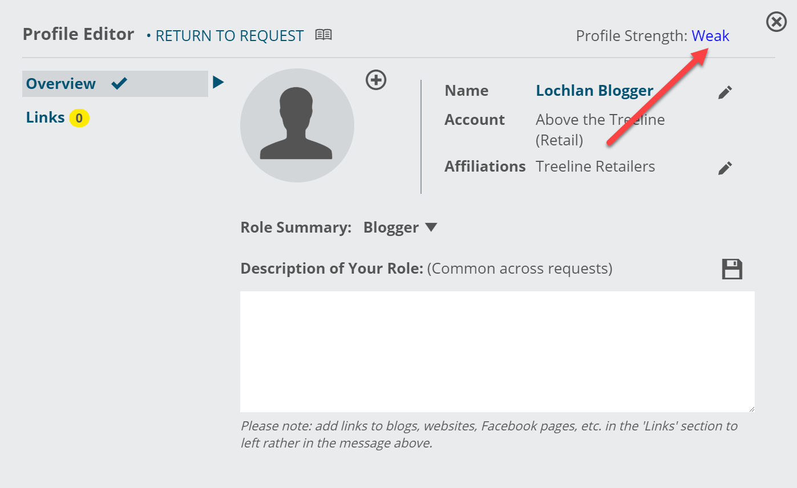Open the Blogger role selection
This screenshot has height=488, width=797.
click(x=391, y=227)
